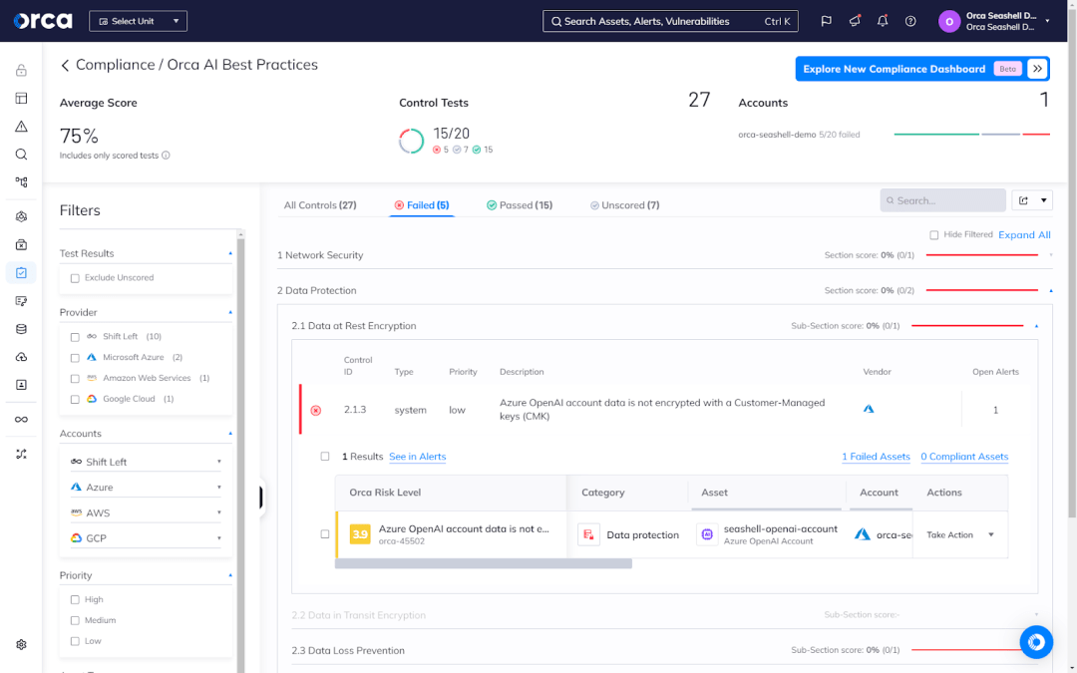Open the settings gear in the sidebar

(21, 645)
